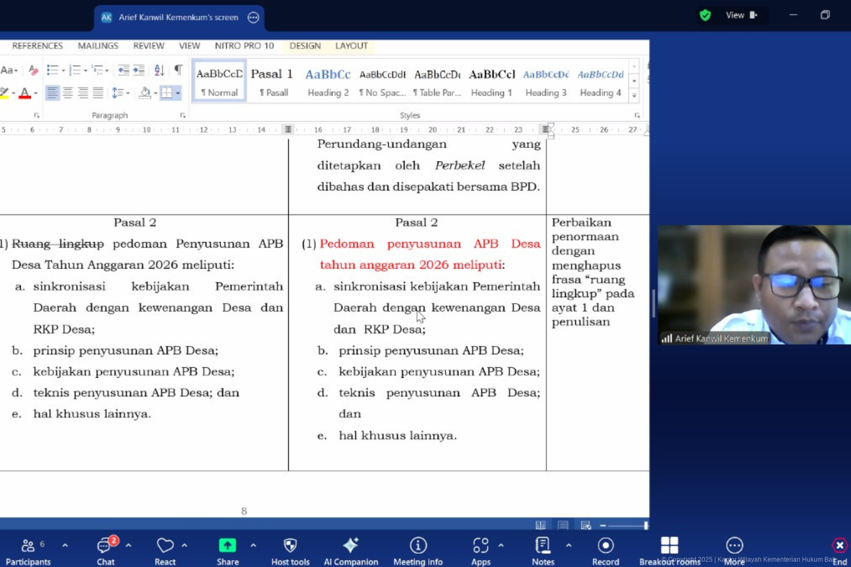Open the View button in Zoom
Image resolution: width=851 pixels, height=567 pixels.
click(x=741, y=15)
